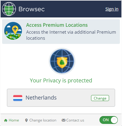Click the Browsec globe logo icon
The image size is (122, 126).
[x=9, y=9]
